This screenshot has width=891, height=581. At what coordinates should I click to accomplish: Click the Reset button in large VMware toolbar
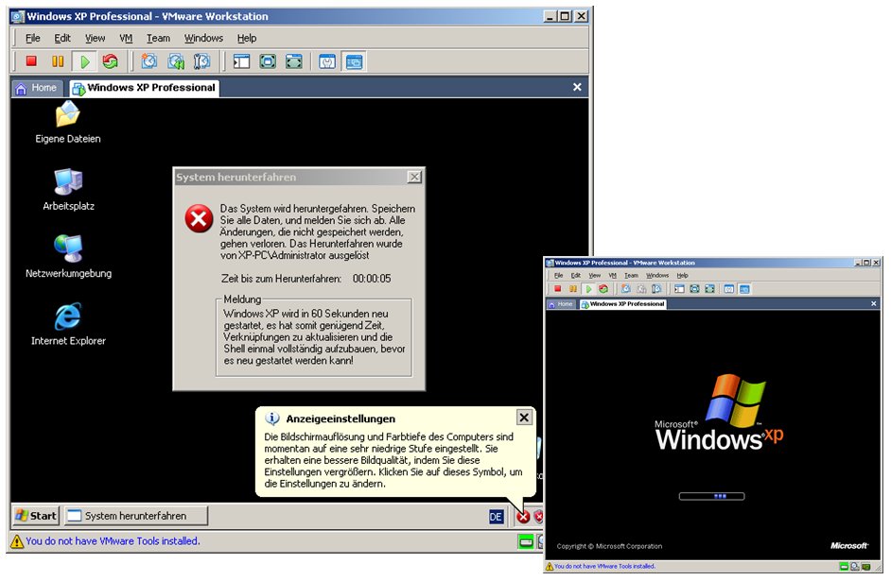(x=111, y=61)
